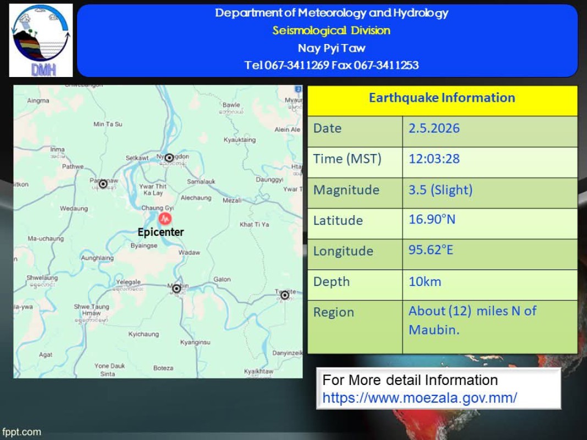The height and width of the screenshot is (440, 587).
Task: Click the 'Region' row label
Action: point(333,312)
